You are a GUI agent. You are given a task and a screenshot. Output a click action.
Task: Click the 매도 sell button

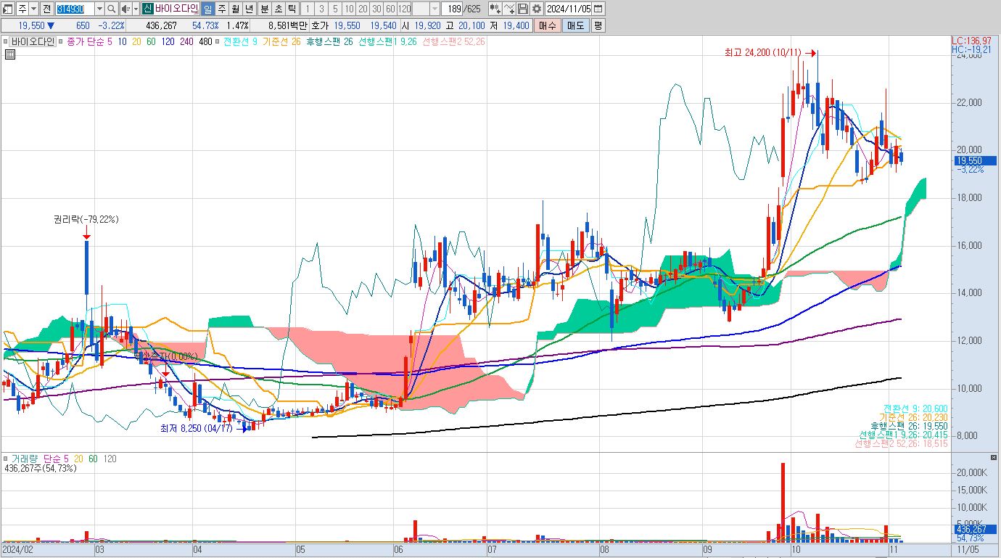point(576,25)
